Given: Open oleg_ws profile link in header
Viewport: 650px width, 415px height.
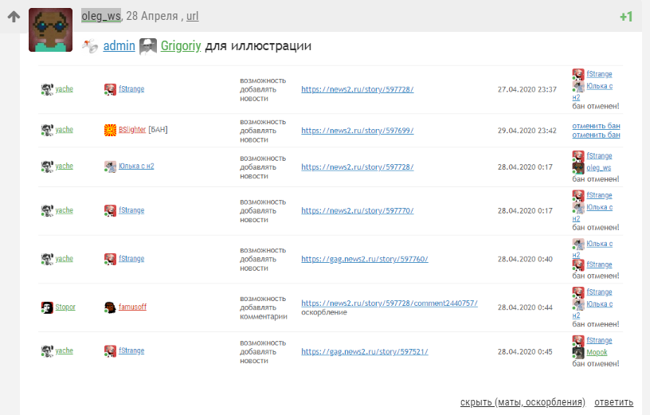Looking at the screenshot, I should [101, 16].
